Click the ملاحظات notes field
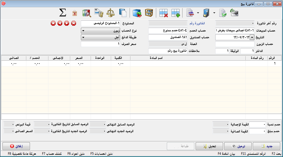Screen dimensions: 283x157 click(x=168, y=51)
